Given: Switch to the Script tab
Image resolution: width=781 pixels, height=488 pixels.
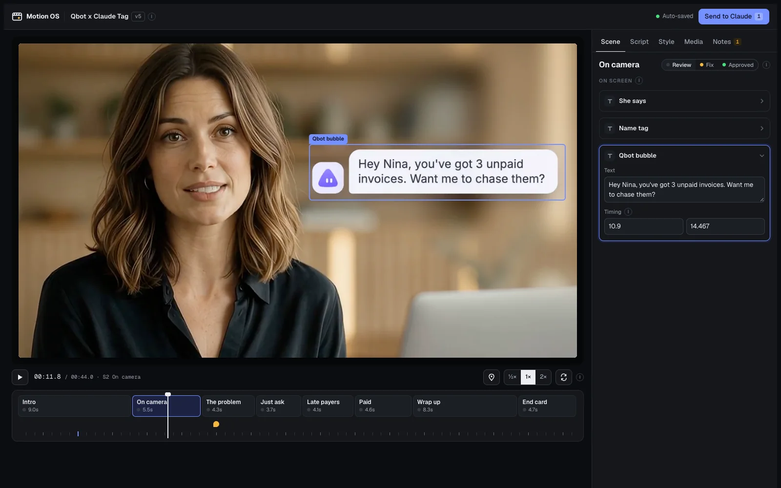Looking at the screenshot, I should point(639,42).
